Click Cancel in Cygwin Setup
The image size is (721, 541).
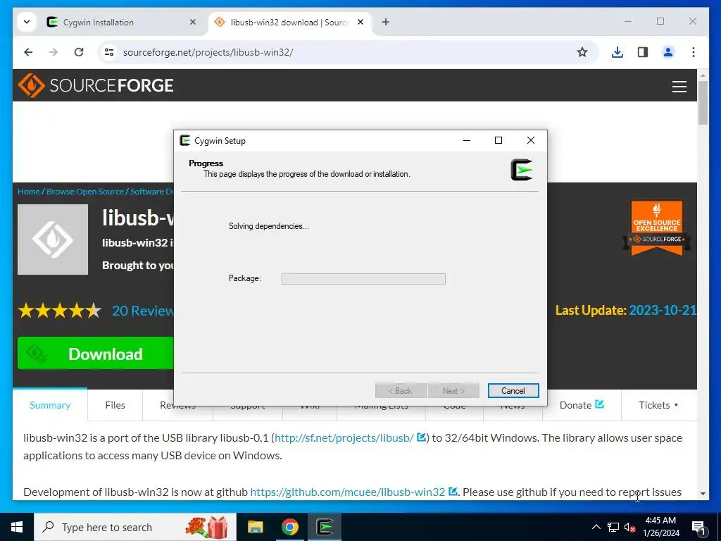click(513, 390)
